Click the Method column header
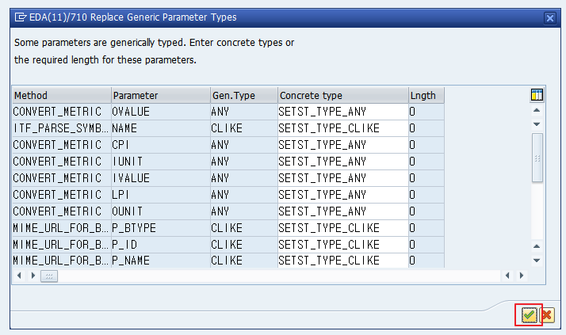The height and width of the screenshot is (335, 566). pyautogui.click(x=61, y=95)
